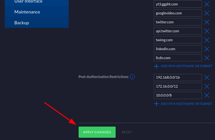This screenshot has width=215, height=140.
Task: Delete api.twitter.com using X icon
Action: point(207,31)
